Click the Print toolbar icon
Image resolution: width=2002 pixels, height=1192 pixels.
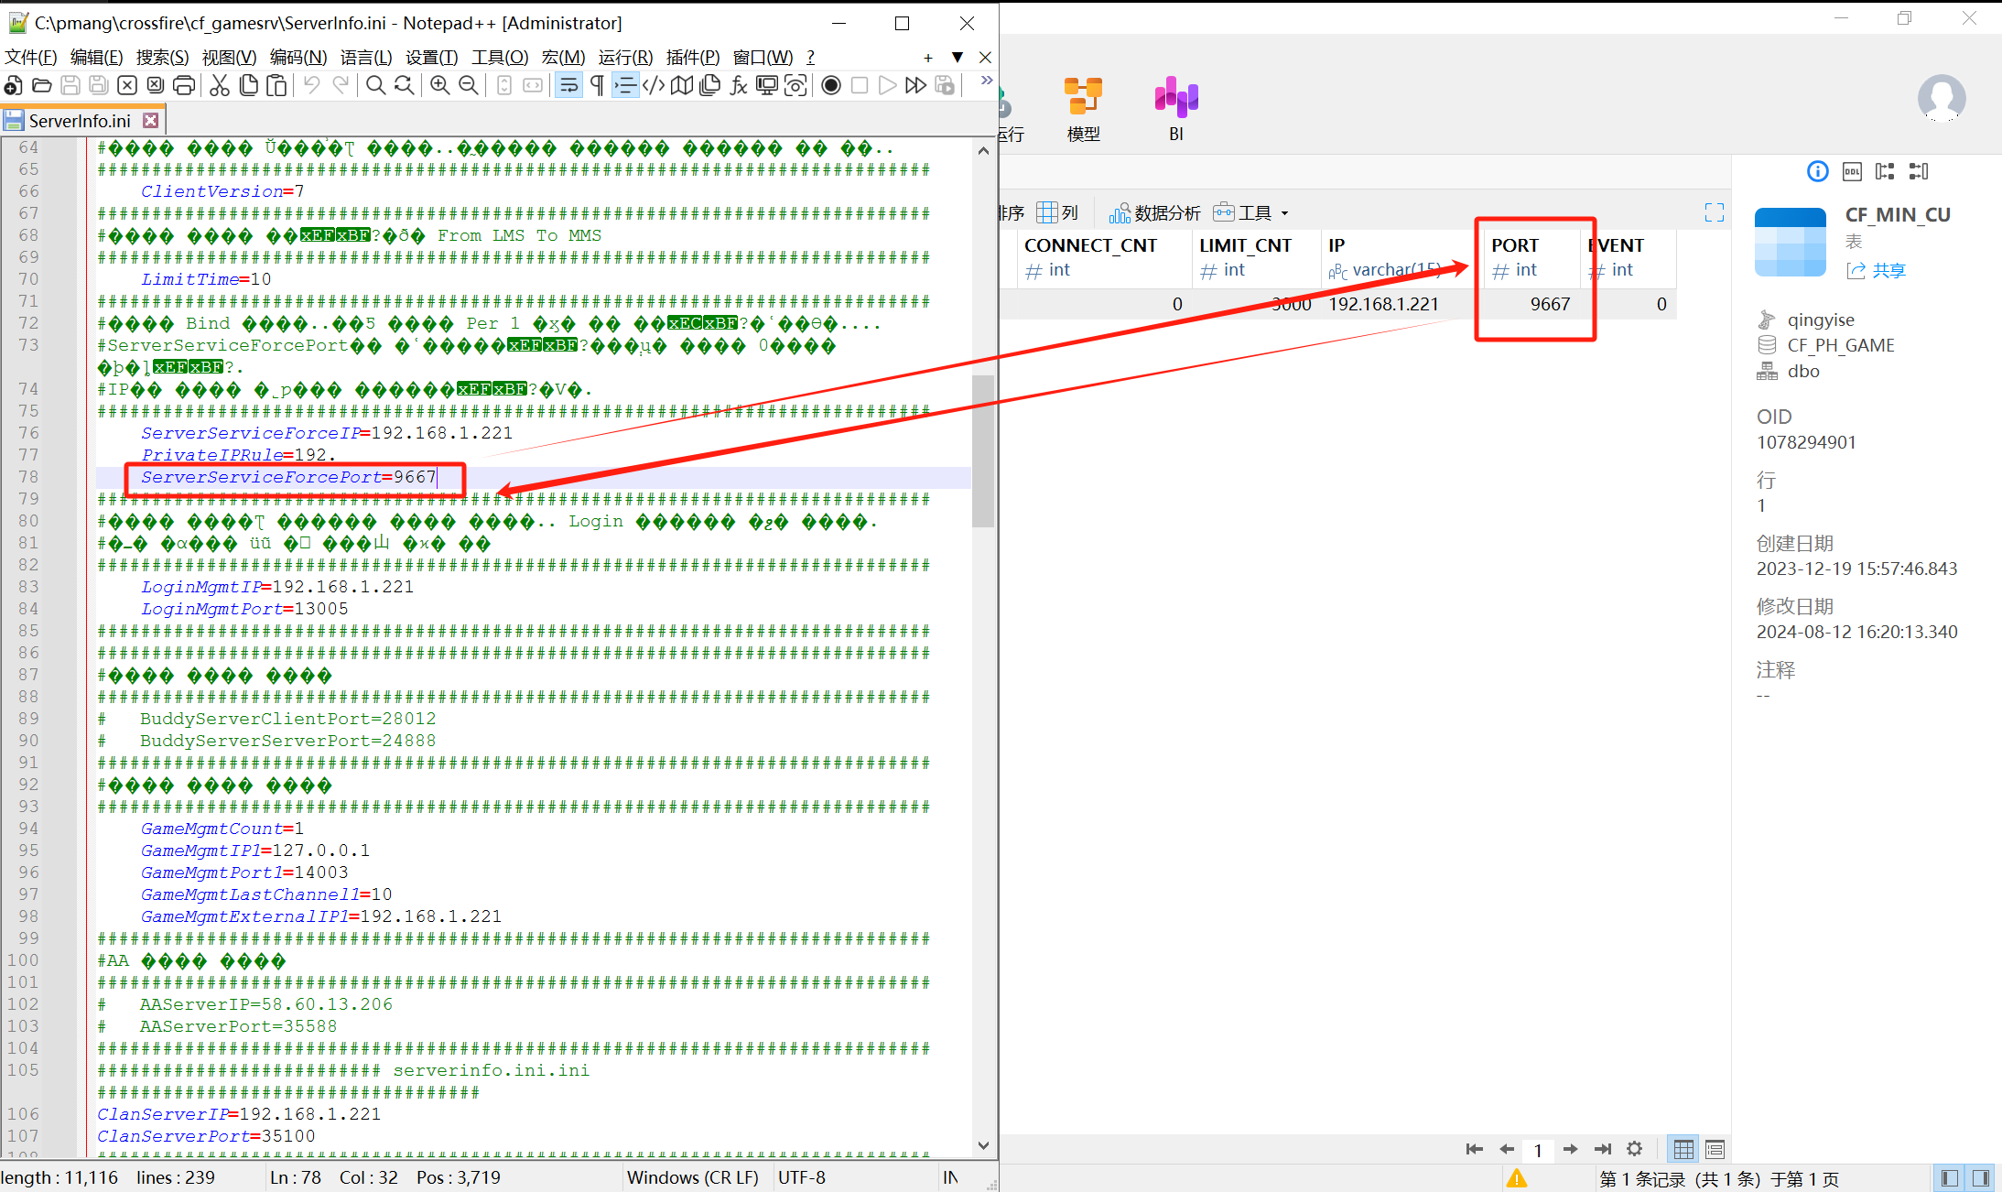[184, 86]
